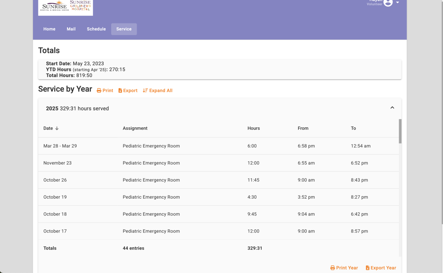Select the October 17 date cell
Image resolution: width=443 pixels, height=273 pixels.
coord(55,231)
